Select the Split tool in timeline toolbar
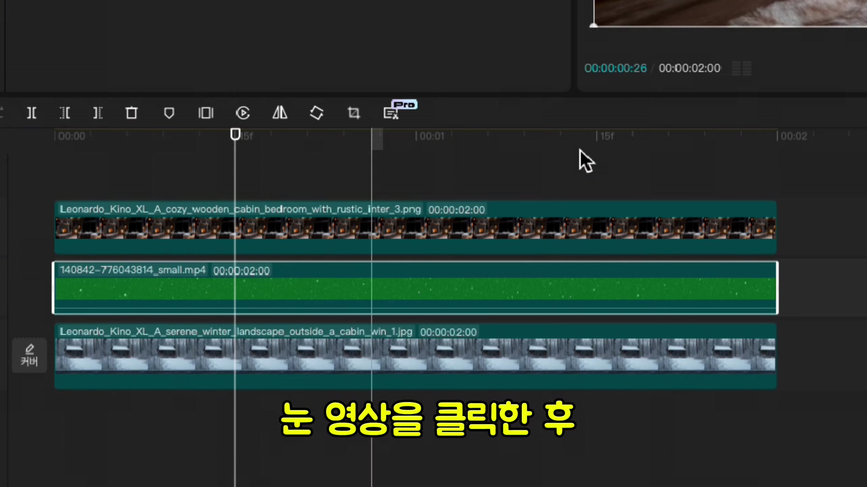Screen dimensions: 867x487 (31, 113)
